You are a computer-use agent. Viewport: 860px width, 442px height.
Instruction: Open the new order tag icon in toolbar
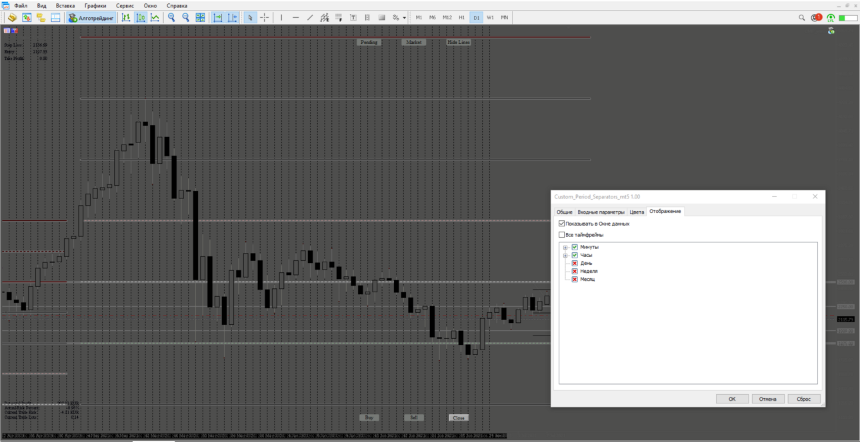tap(12, 18)
